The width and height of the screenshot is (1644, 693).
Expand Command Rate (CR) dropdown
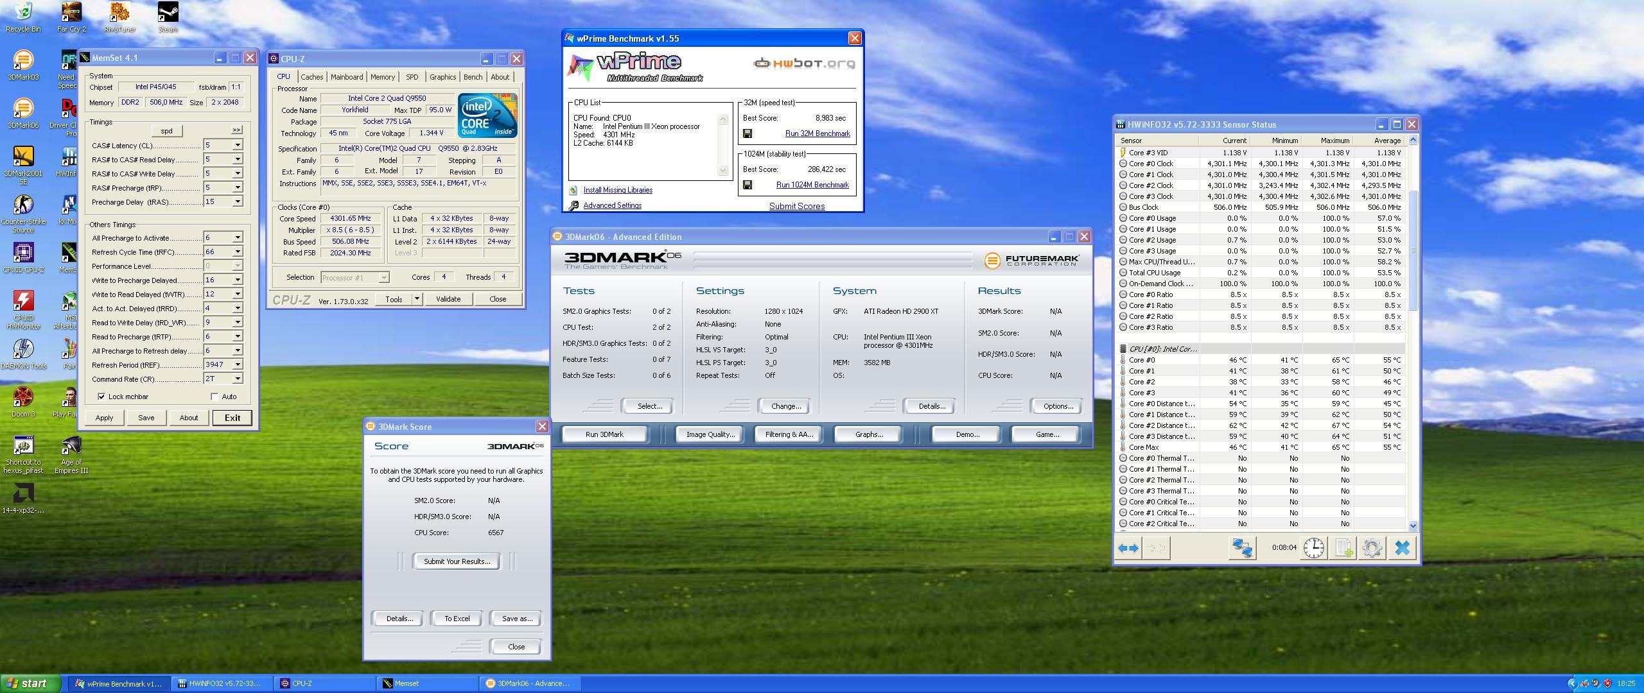click(237, 379)
